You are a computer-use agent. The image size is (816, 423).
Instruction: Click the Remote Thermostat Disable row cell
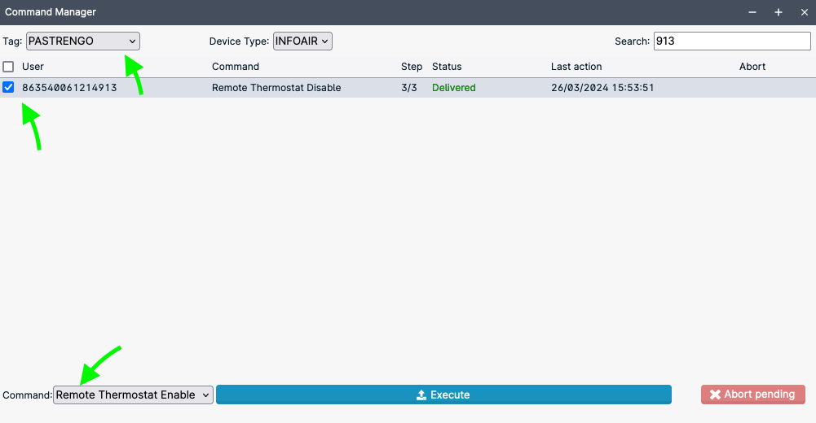click(x=276, y=88)
